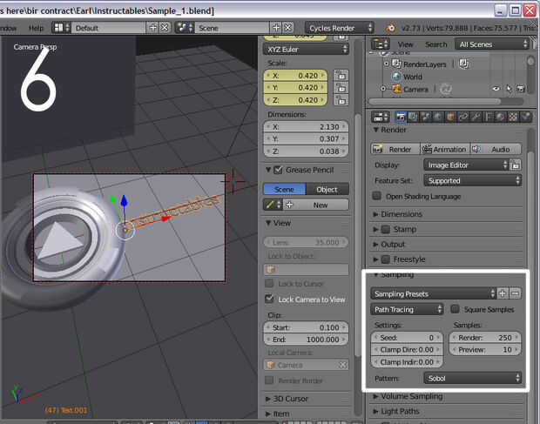540x424 pixels.
Task: Enable Open Shading Language checkbox
Action: click(377, 196)
